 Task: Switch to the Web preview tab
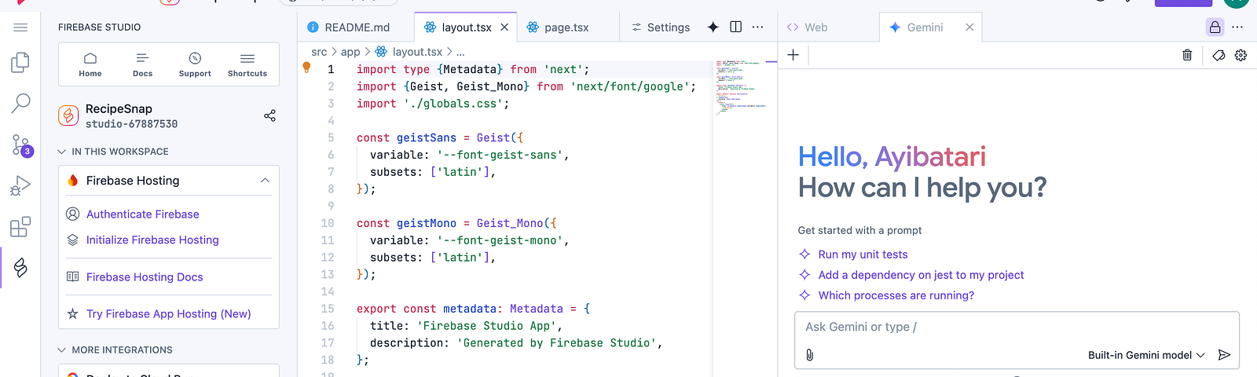pos(808,27)
